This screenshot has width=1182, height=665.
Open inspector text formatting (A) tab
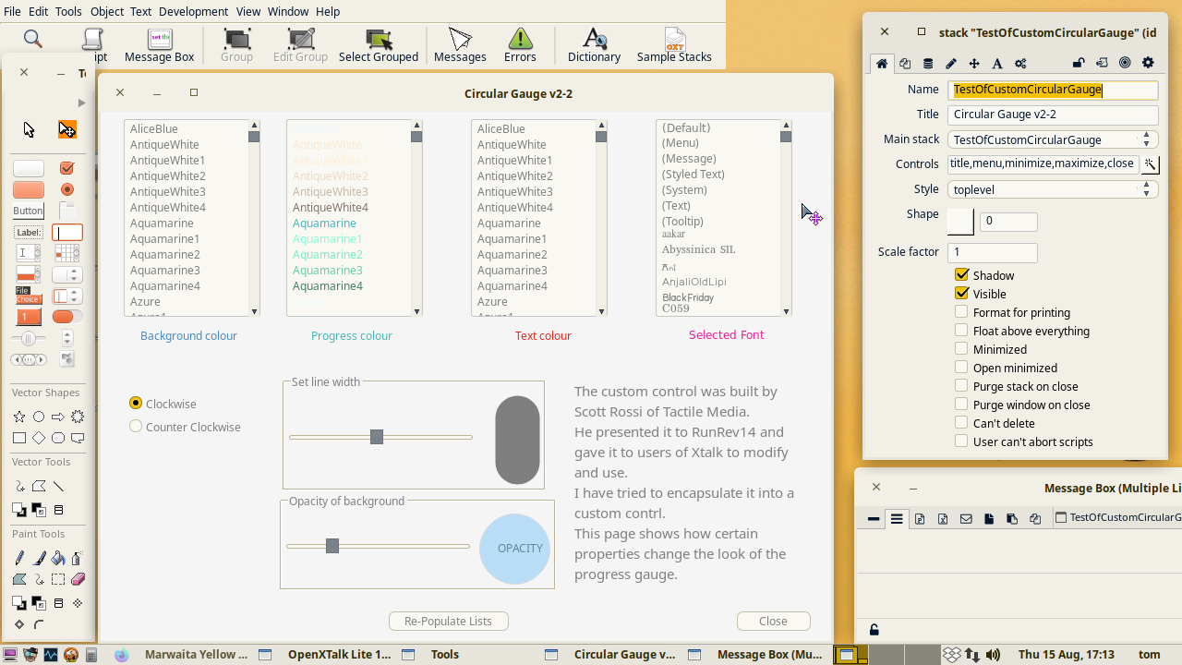click(997, 64)
